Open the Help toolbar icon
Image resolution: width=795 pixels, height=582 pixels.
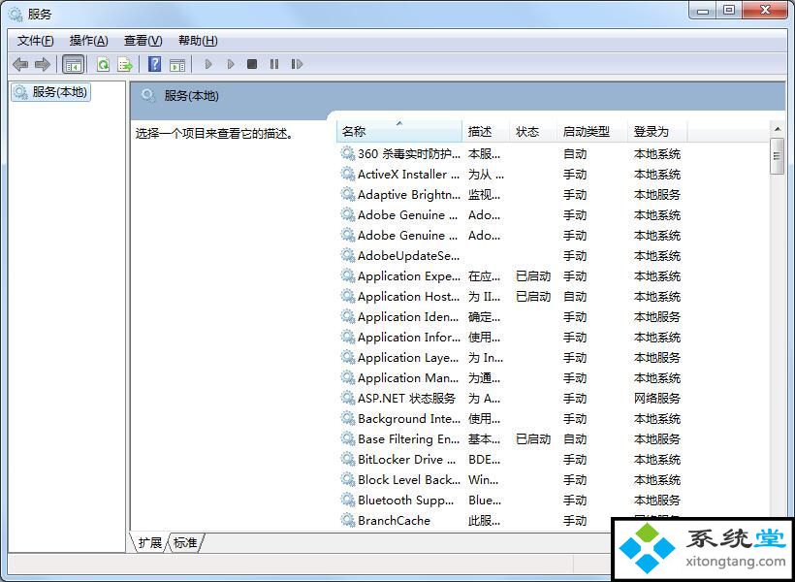155,64
